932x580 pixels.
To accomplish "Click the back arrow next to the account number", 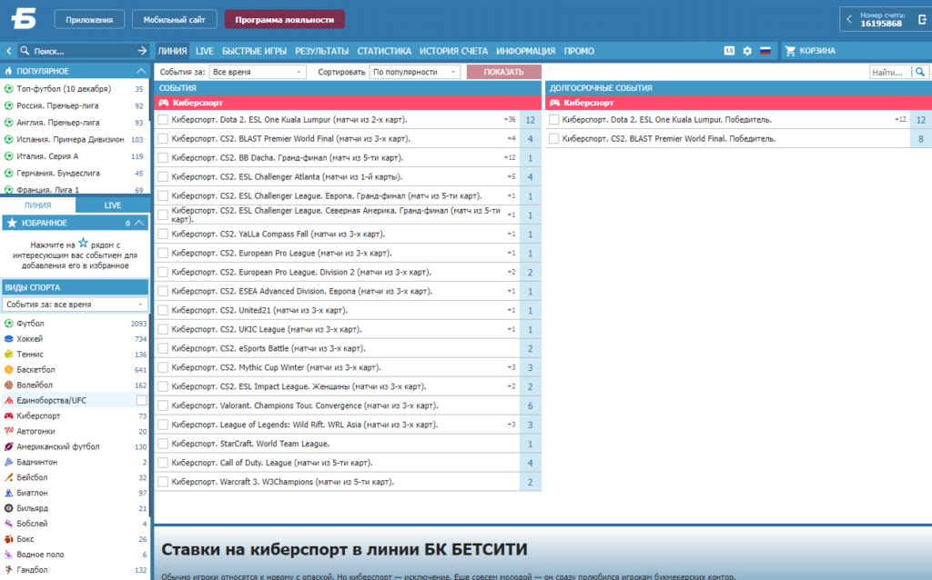I will [x=849, y=20].
